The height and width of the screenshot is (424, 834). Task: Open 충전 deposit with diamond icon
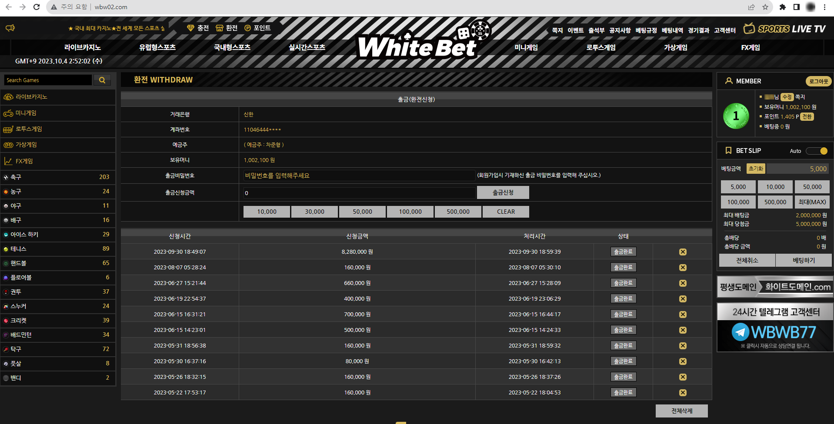tap(198, 28)
